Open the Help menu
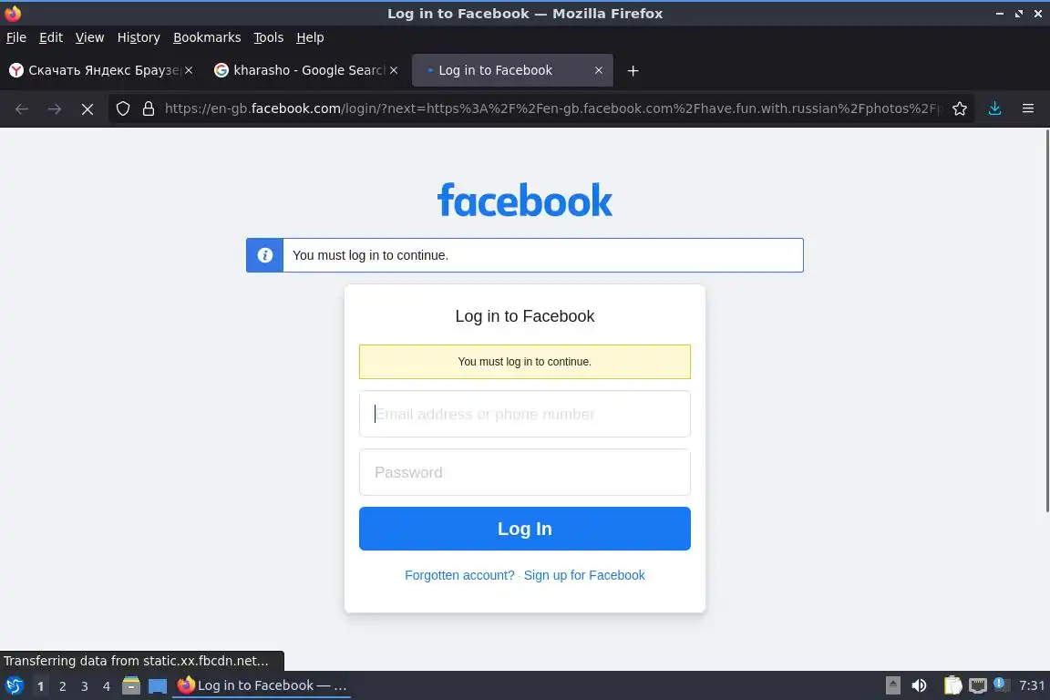This screenshot has width=1050, height=700. tap(310, 37)
